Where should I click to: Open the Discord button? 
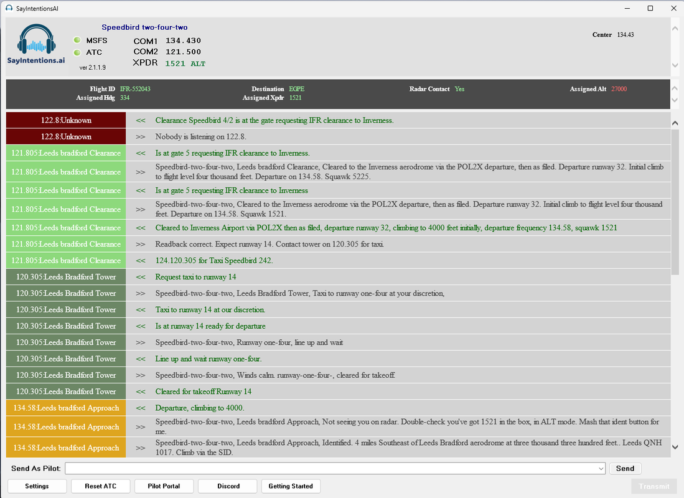[228, 486]
